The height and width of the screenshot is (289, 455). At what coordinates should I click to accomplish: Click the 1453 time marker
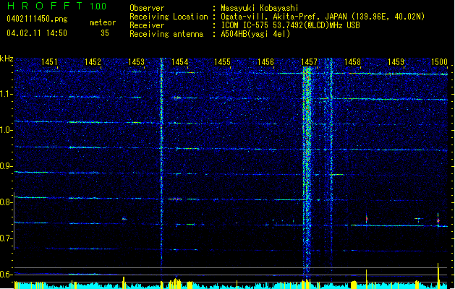[137, 61]
